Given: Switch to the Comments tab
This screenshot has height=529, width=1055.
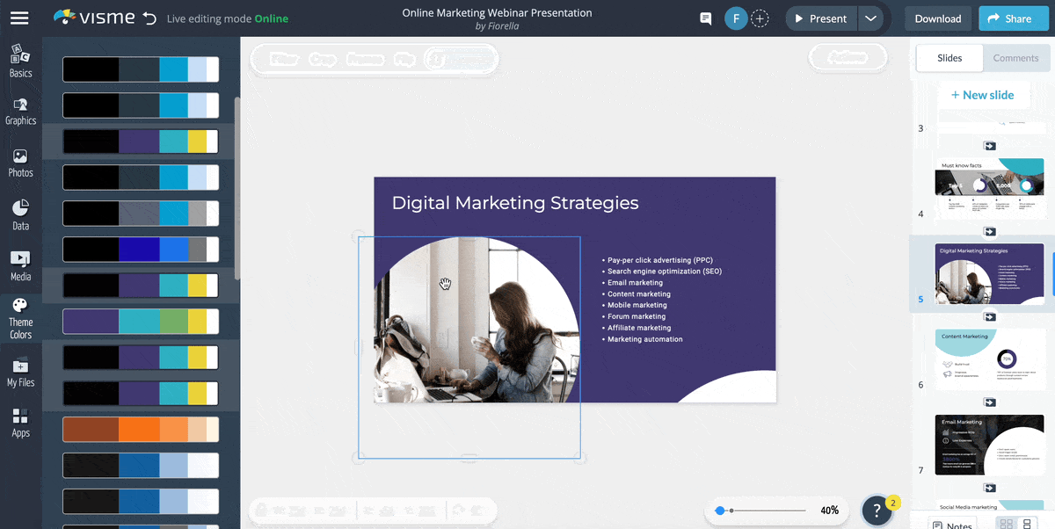Looking at the screenshot, I should coord(1015,58).
